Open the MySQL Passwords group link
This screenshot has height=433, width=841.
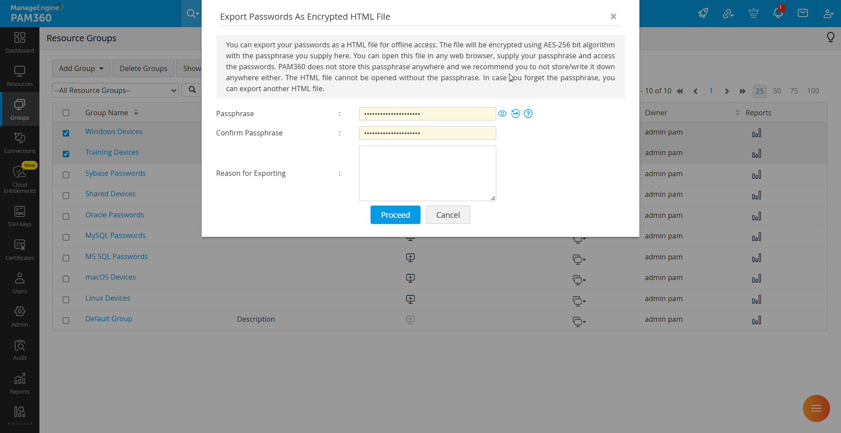[115, 235]
